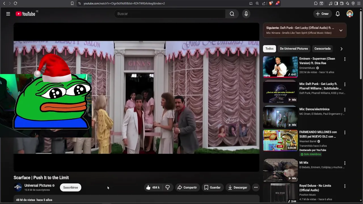Click the browser address bar URL
This screenshot has width=363, height=204.
pyautogui.click(x=124, y=3)
